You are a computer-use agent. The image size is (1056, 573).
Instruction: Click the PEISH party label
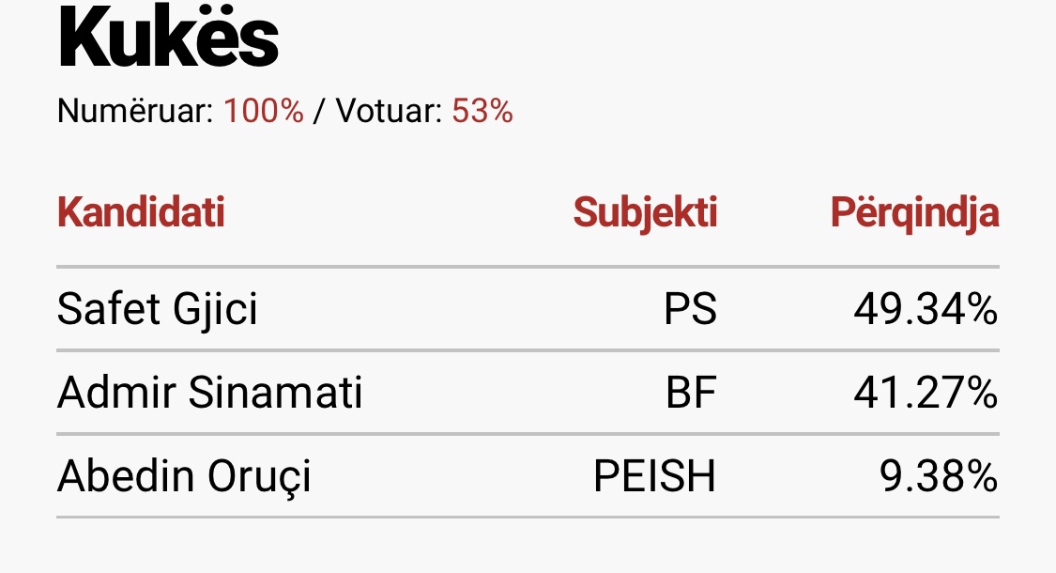coord(654,476)
